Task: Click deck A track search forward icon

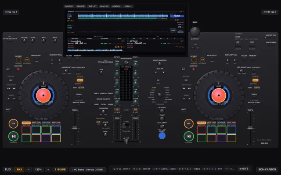Action: pos(14,88)
